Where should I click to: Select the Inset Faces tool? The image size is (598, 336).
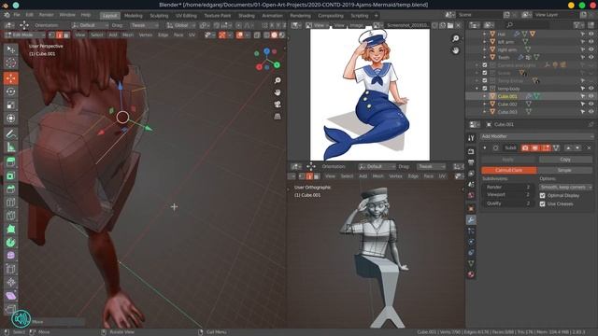(x=10, y=175)
